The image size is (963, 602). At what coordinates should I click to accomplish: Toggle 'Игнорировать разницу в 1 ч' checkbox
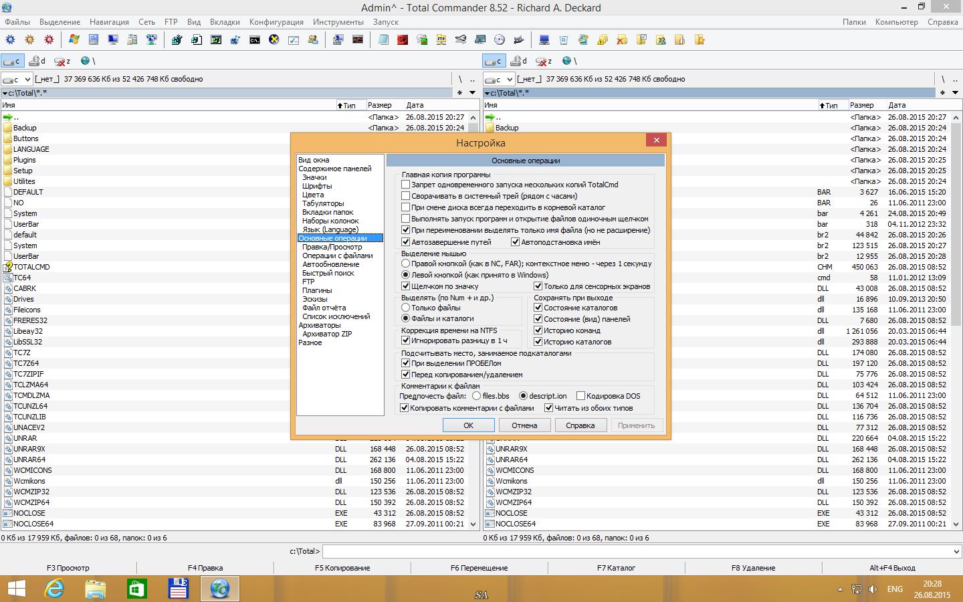[x=405, y=340]
